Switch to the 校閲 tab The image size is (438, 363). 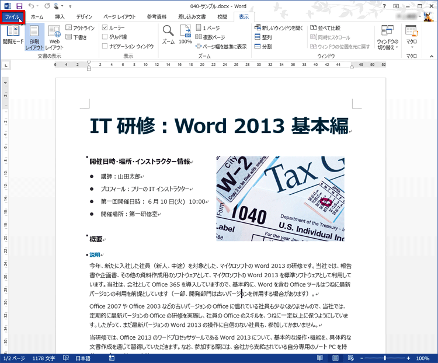pos(223,17)
